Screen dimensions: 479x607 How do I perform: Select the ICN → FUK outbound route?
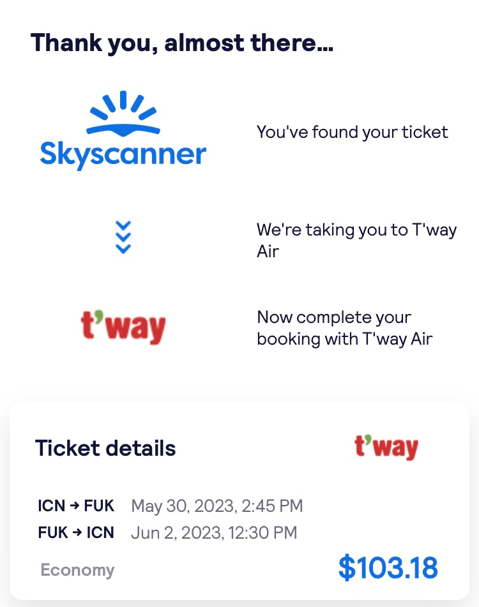point(76,506)
